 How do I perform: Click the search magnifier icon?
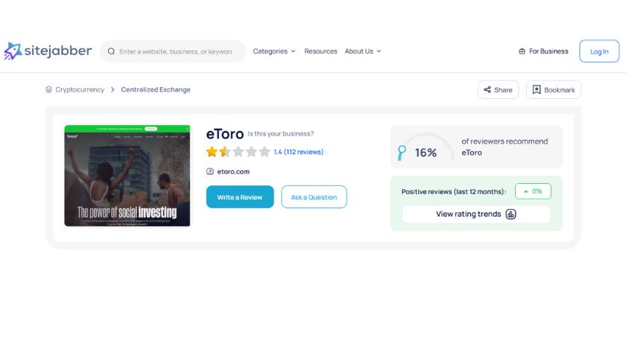tap(111, 51)
